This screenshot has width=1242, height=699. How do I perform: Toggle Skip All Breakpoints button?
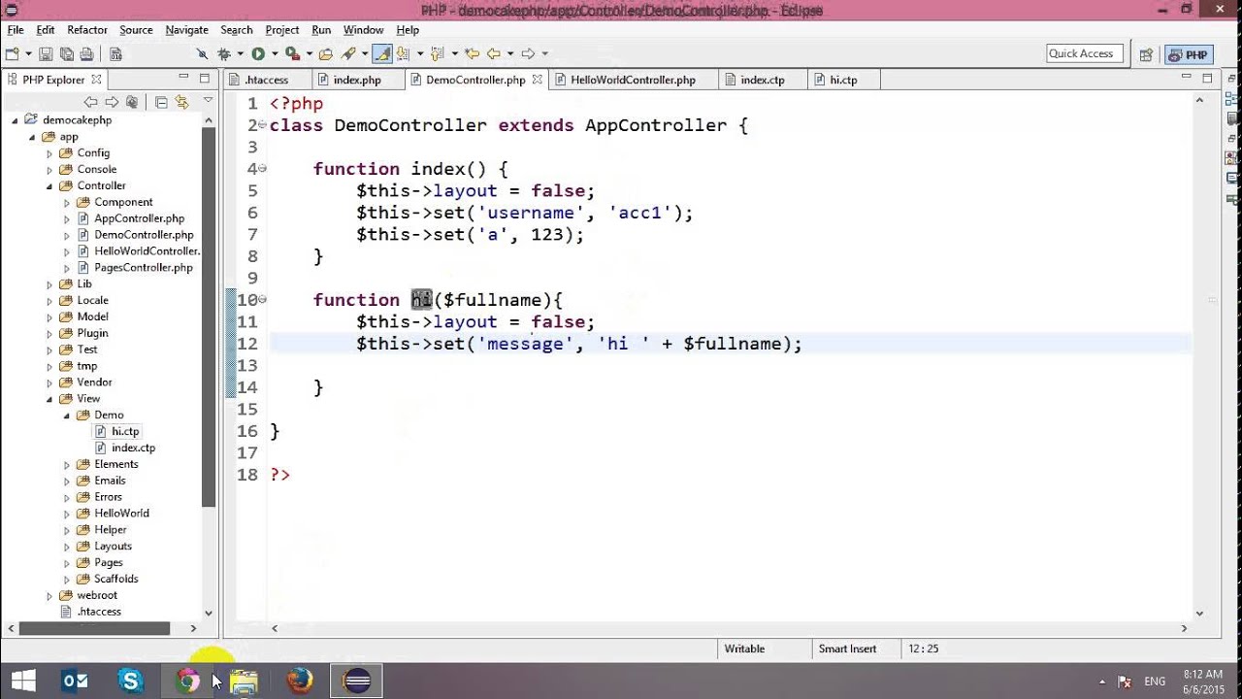click(202, 54)
